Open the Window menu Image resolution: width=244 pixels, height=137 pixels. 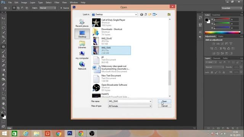tap(74, 3)
